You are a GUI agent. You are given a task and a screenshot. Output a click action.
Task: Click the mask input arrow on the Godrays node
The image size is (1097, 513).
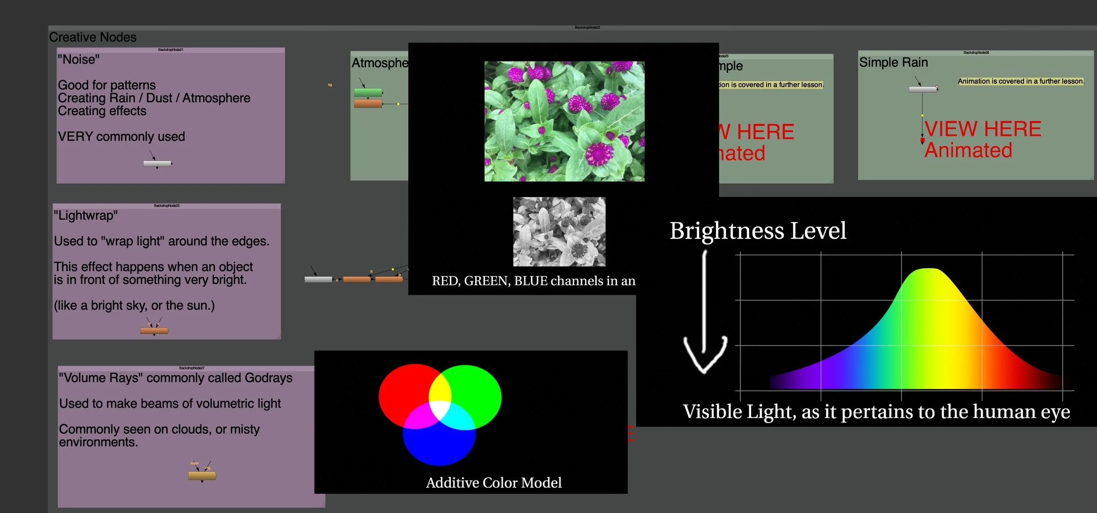point(198,470)
